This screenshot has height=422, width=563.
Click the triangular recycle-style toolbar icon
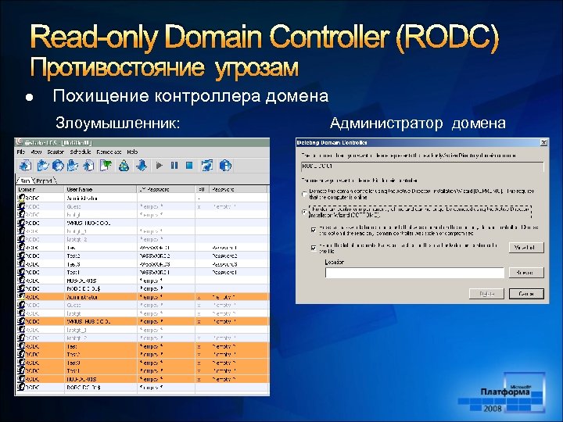[x=124, y=166]
